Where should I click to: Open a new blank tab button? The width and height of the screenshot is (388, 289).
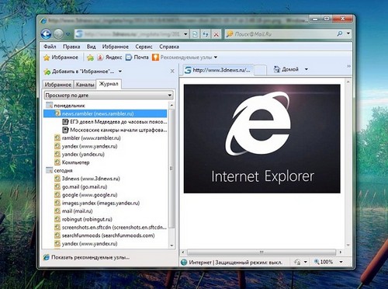(260, 70)
